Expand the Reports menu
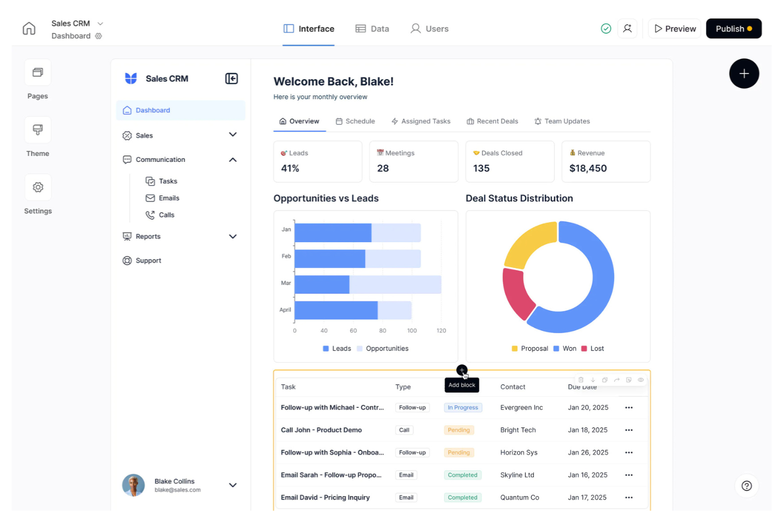 (x=232, y=236)
